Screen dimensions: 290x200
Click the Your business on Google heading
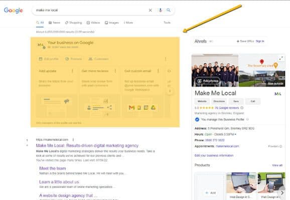pos(70,42)
